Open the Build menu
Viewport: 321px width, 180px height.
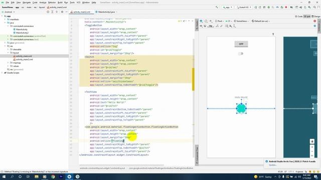60,2
